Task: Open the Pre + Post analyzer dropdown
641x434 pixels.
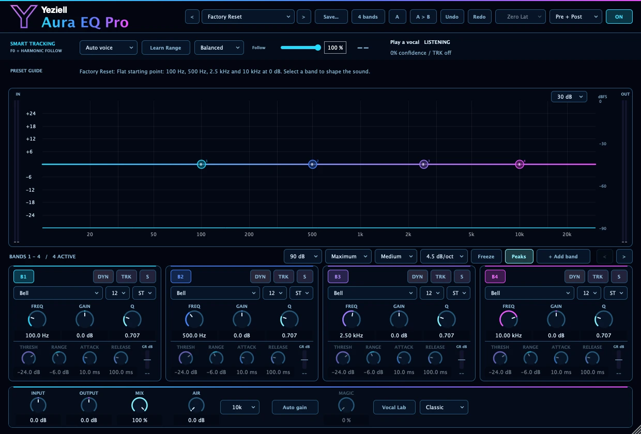Action: [x=575, y=17]
